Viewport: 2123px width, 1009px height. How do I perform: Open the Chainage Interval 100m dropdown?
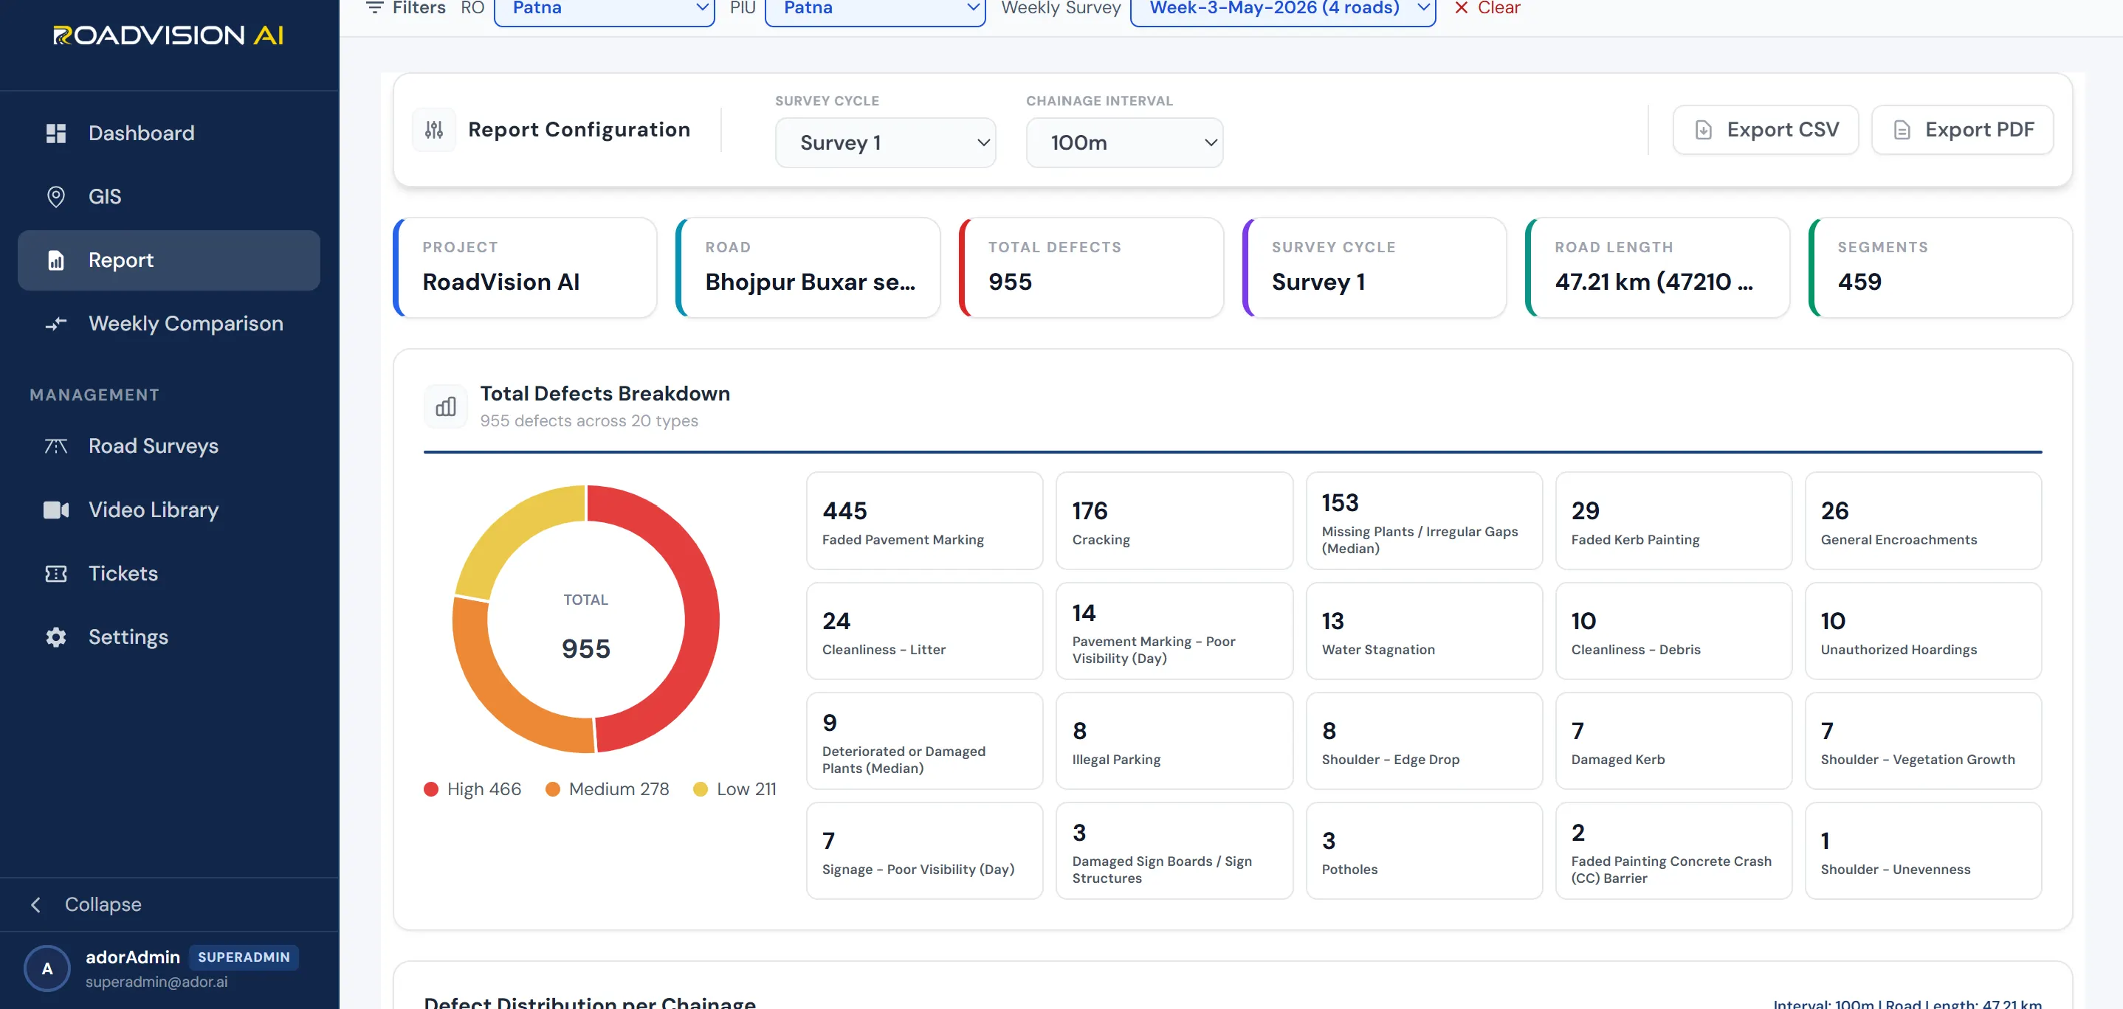coord(1124,142)
